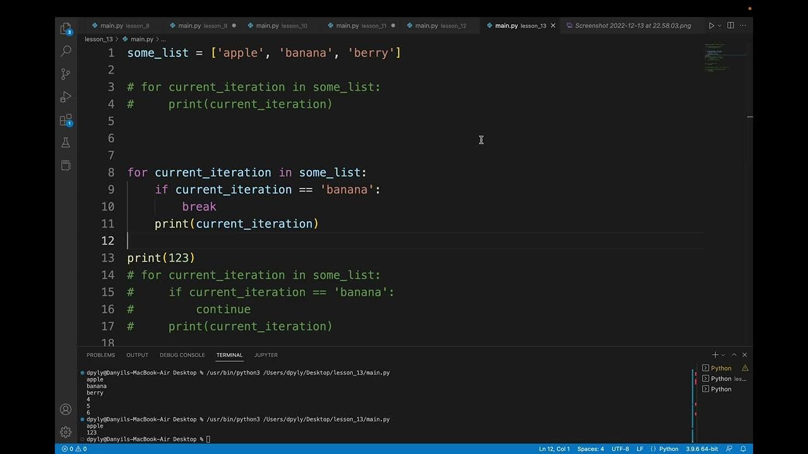
Task: Open the remote explorer sidebar icon
Action: [x=66, y=165]
